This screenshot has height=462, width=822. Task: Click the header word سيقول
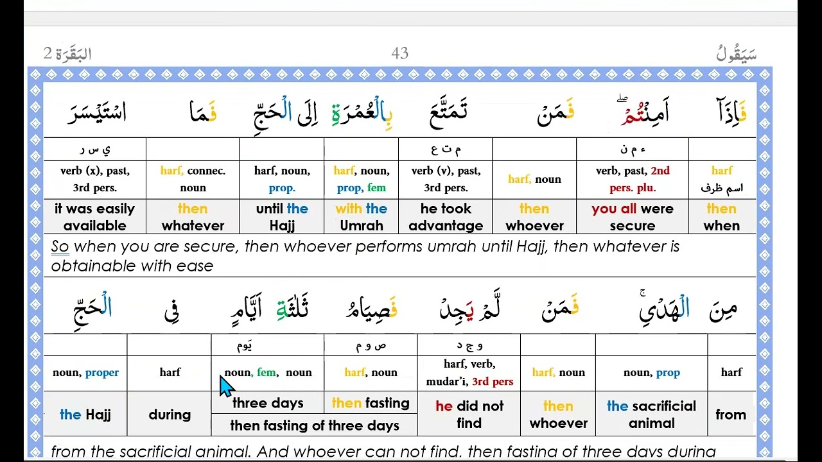coord(736,54)
